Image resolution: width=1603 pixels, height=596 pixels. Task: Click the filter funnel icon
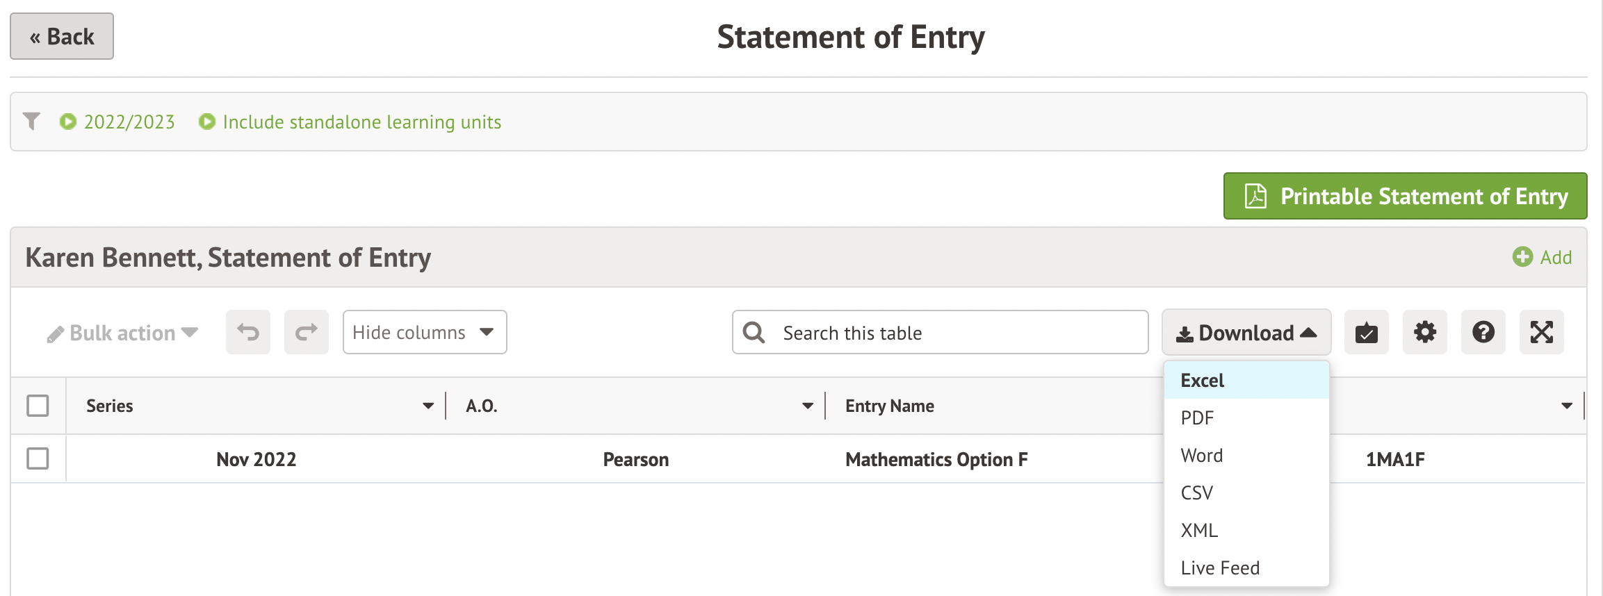[x=31, y=122]
